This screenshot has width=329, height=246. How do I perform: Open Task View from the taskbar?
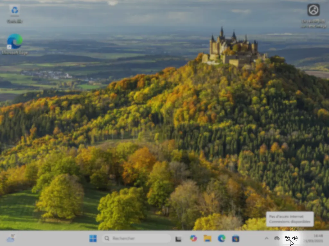[x=178, y=239]
